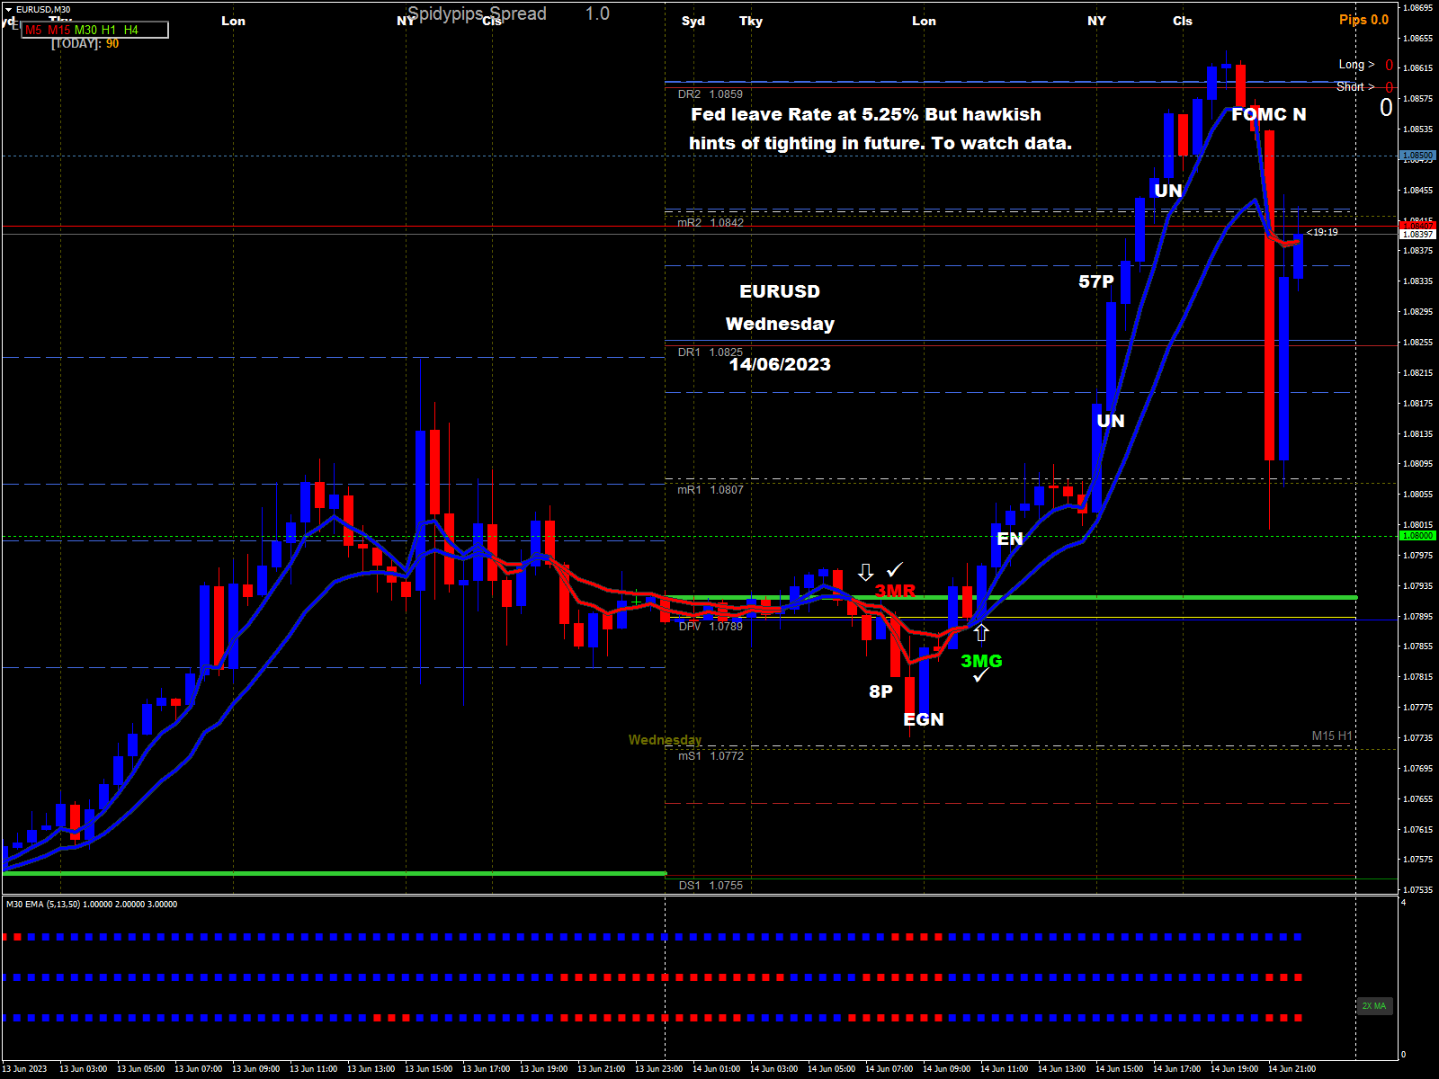
Task: Select the M5 timeframe label
Action: (x=33, y=30)
